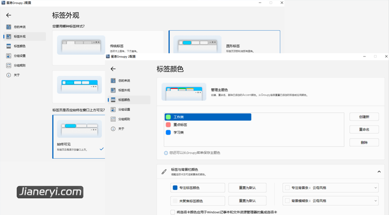The width and height of the screenshot is (389, 215).
Task: Click 关于 info icon in rear window sidebar
Action: [9, 75]
